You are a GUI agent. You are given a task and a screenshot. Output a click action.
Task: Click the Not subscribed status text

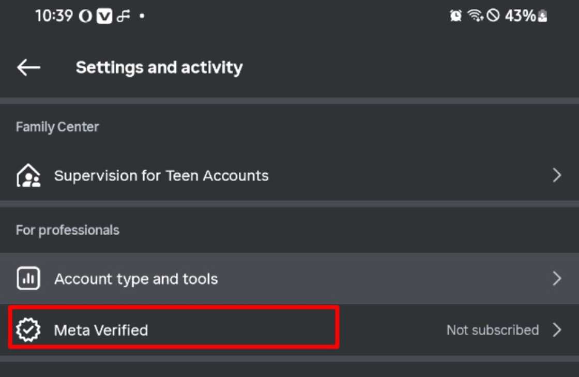pos(492,330)
